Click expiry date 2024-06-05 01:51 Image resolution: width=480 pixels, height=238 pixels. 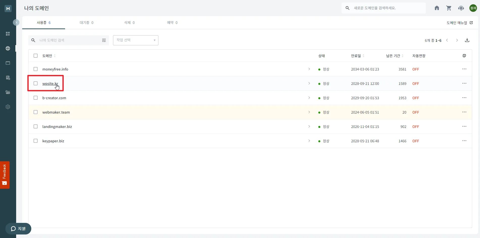[x=365, y=112]
